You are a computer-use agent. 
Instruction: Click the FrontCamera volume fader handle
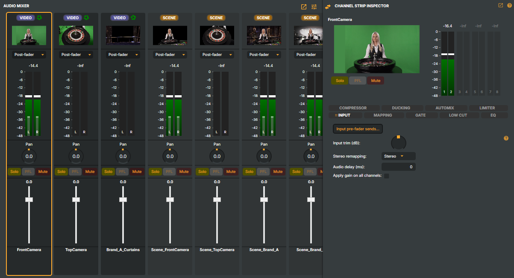29,199
